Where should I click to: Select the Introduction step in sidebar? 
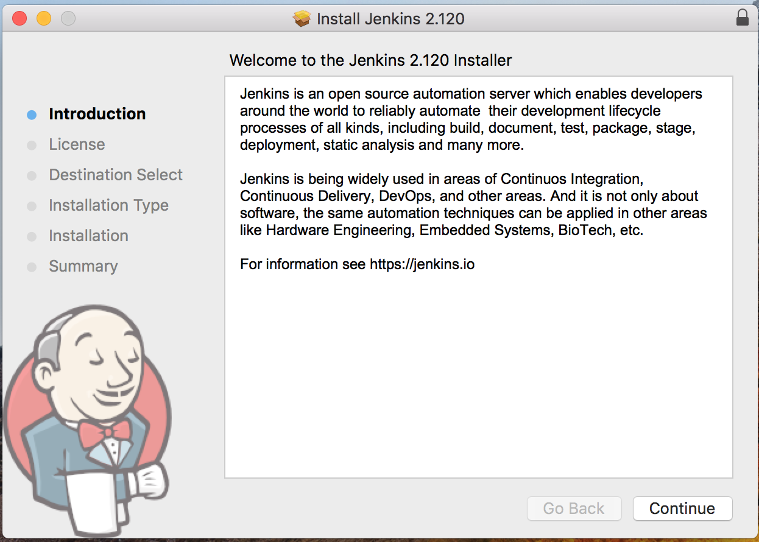pyautogui.click(x=97, y=114)
